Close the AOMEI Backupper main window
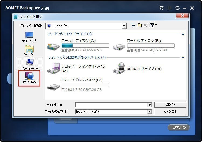This screenshot has height=142, width=202. (x=192, y=8)
